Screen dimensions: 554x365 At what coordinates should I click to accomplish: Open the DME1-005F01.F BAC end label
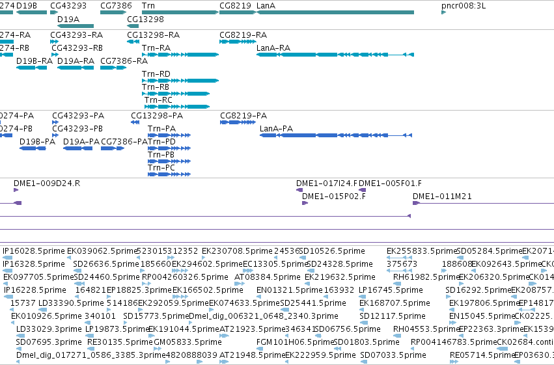(x=390, y=183)
